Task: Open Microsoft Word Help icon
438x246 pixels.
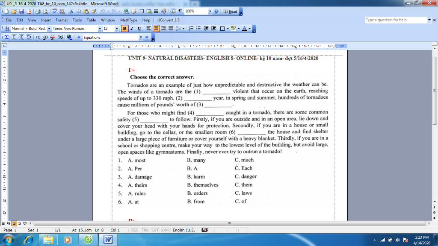Action: (x=216, y=12)
